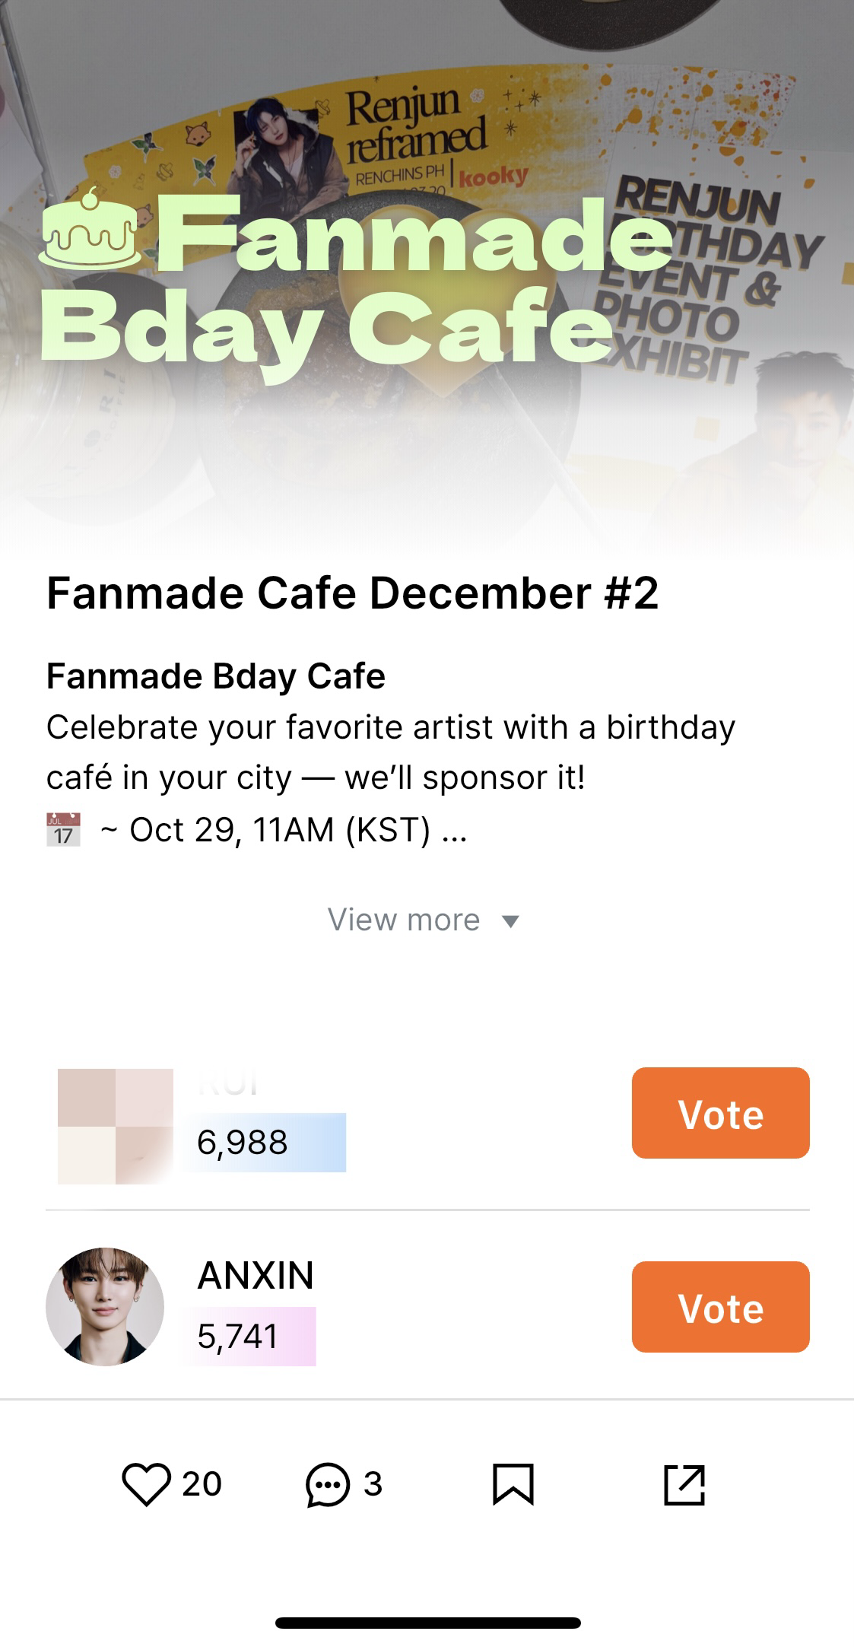Tap the like count number 20
Viewport: 854px width, 1647px height.
[x=202, y=1484]
